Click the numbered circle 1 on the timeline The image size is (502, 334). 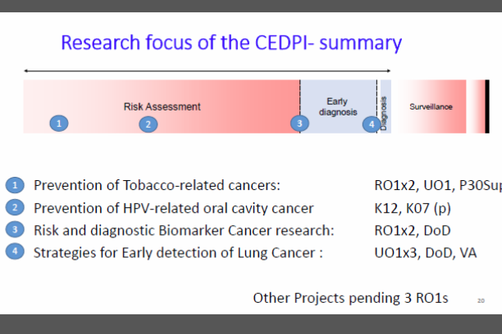tap(57, 124)
